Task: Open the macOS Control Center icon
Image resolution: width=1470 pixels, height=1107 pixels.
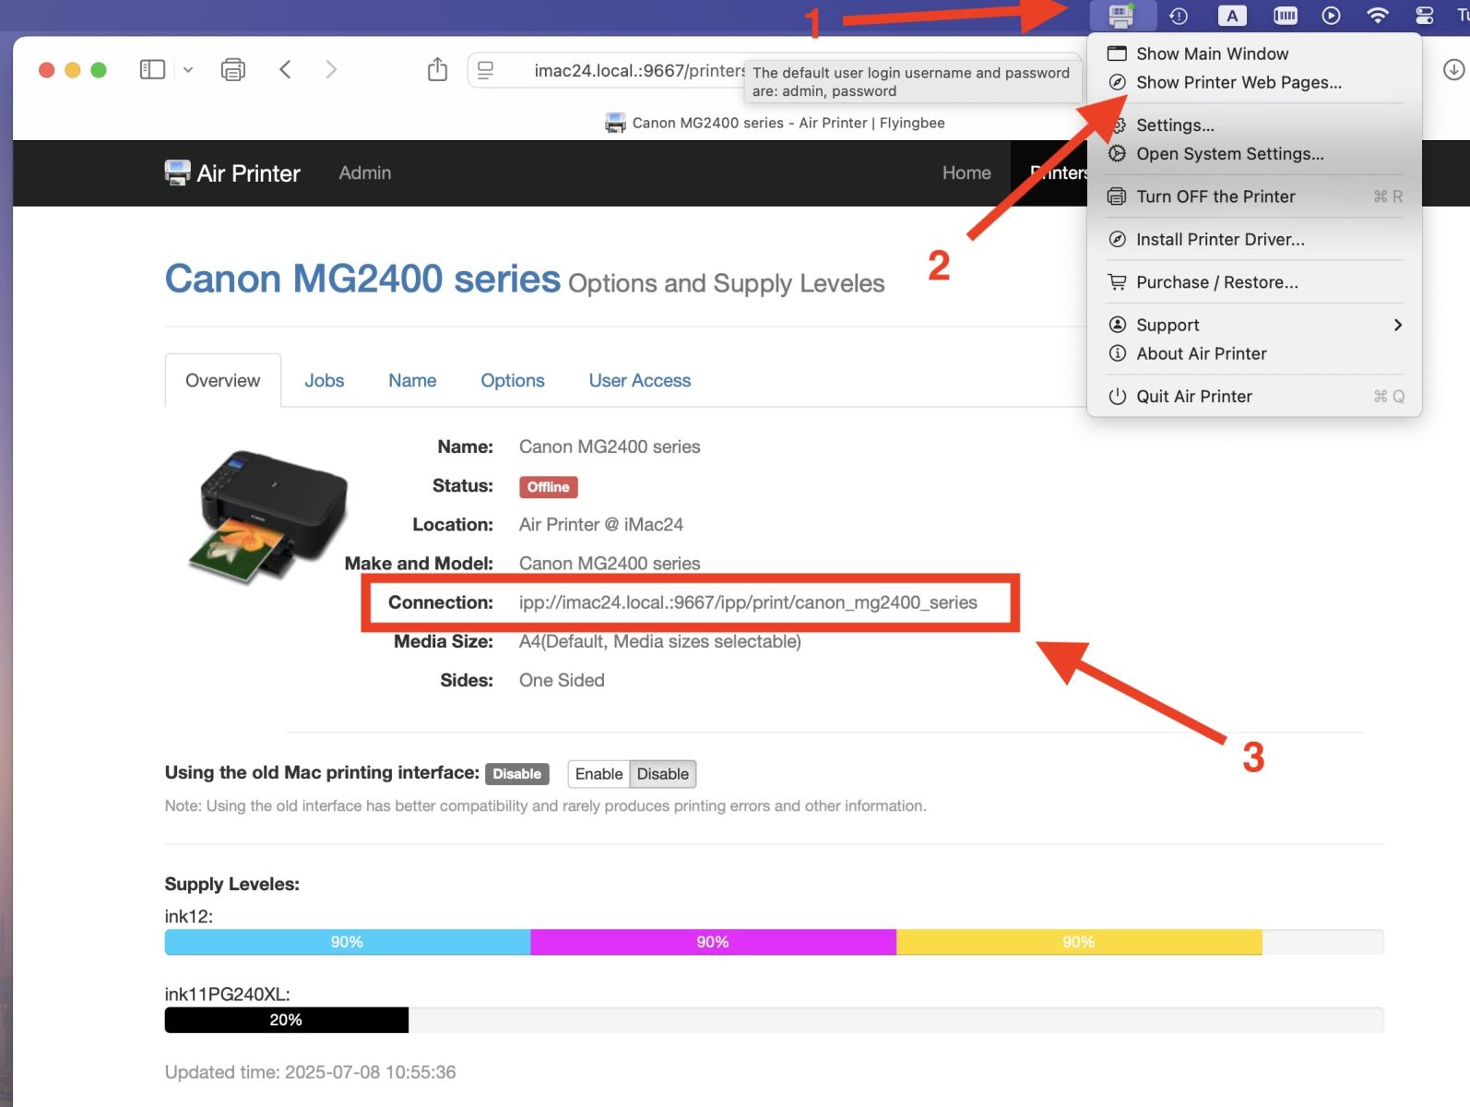Action: [1424, 16]
